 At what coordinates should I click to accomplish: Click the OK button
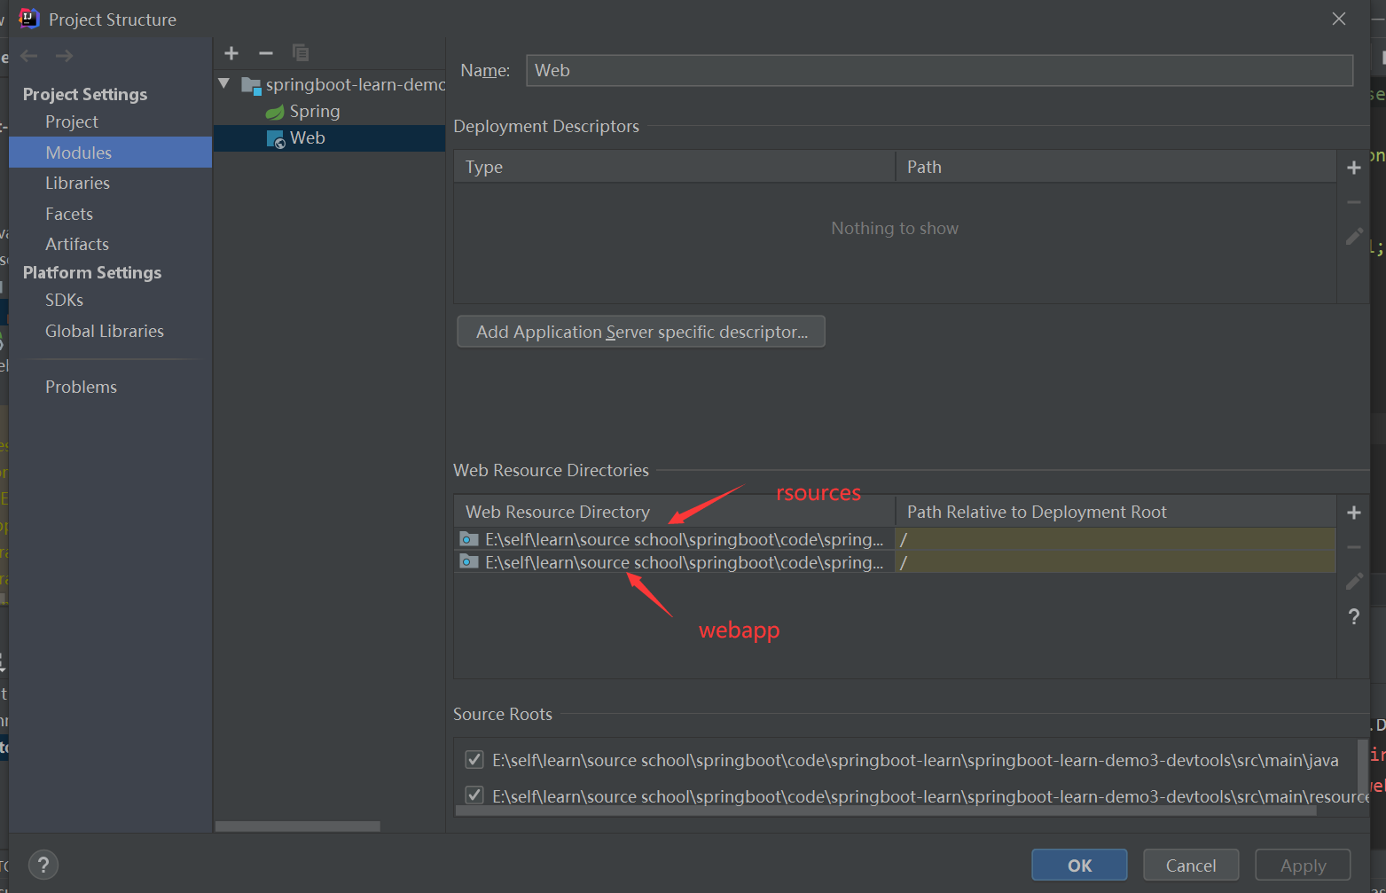point(1079,865)
